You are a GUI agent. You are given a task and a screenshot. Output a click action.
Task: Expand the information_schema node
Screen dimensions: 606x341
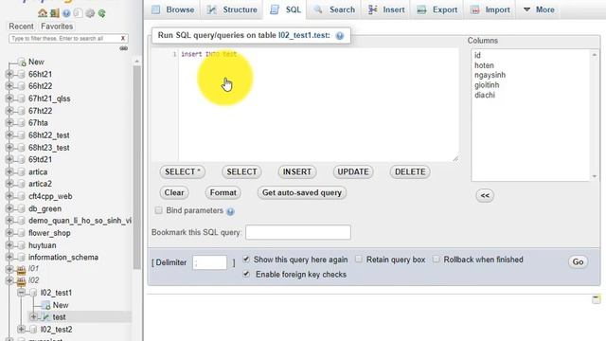click(9, 257)
